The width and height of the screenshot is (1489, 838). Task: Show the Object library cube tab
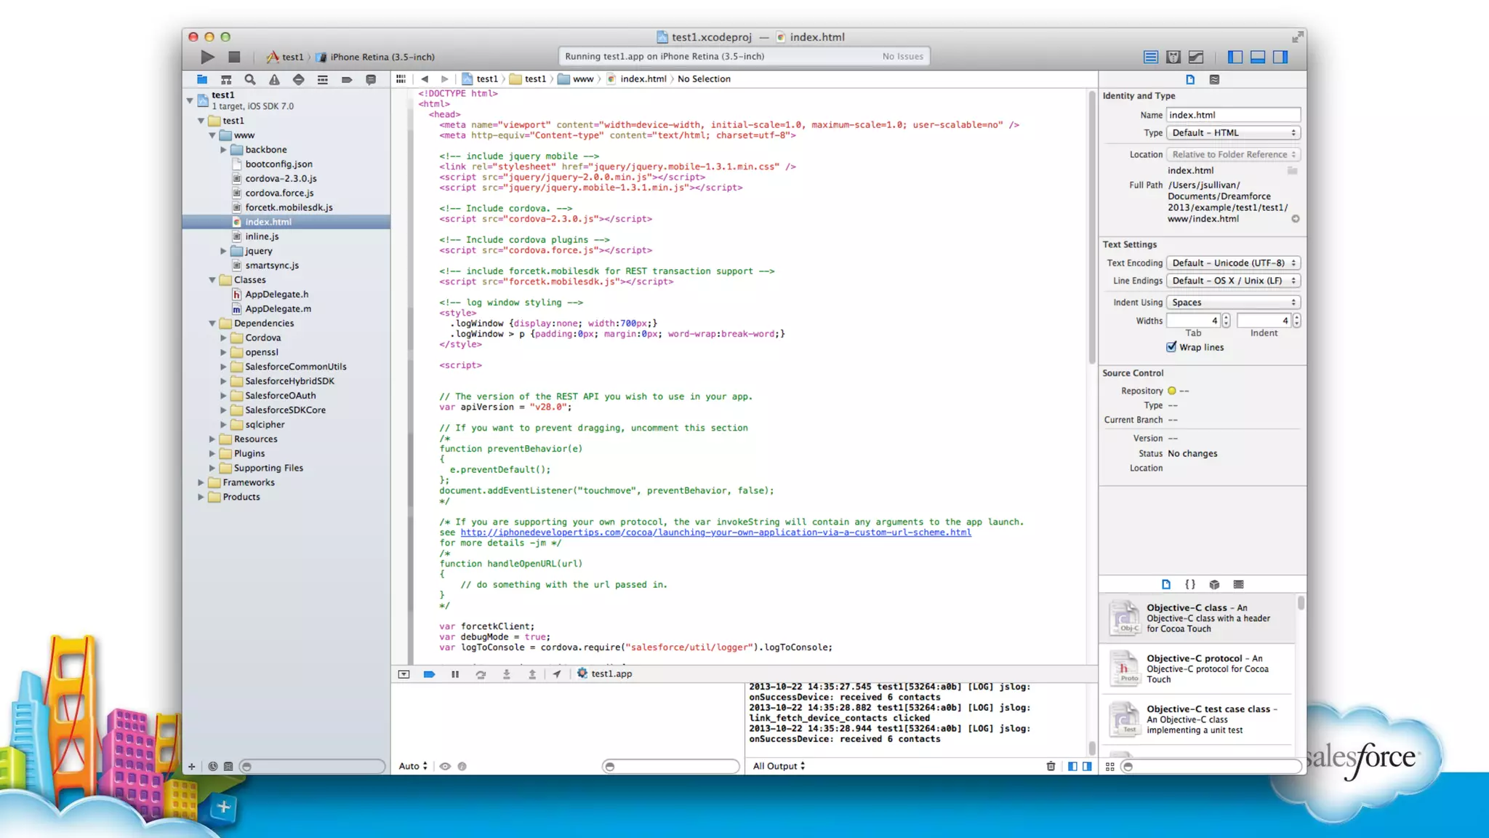click(1214, 584)
